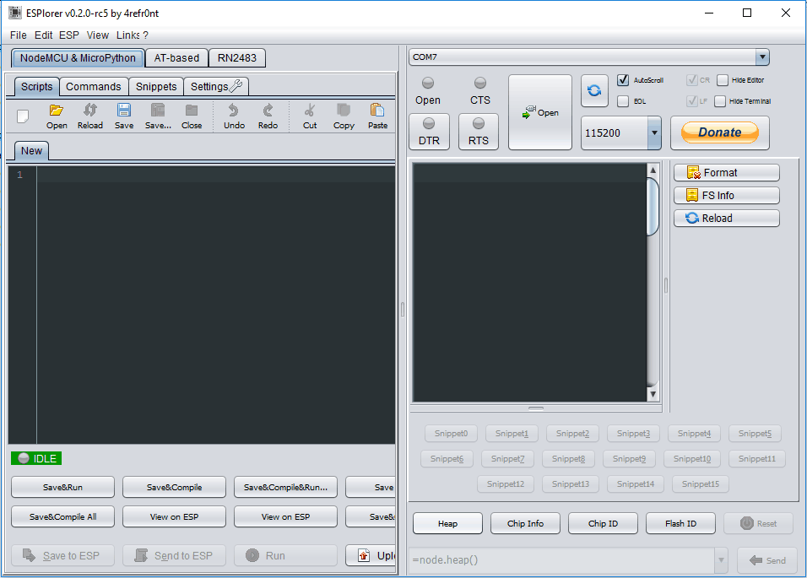807x578 pixels.
Task: Open the baud rate dropdown showing 115200
Action: [653, 132]
